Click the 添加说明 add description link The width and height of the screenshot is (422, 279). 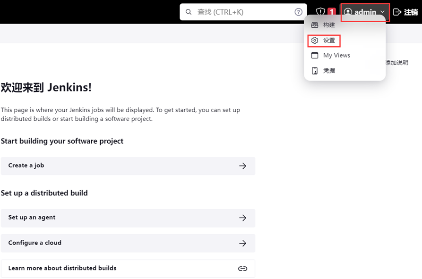[x=397, y=63]
